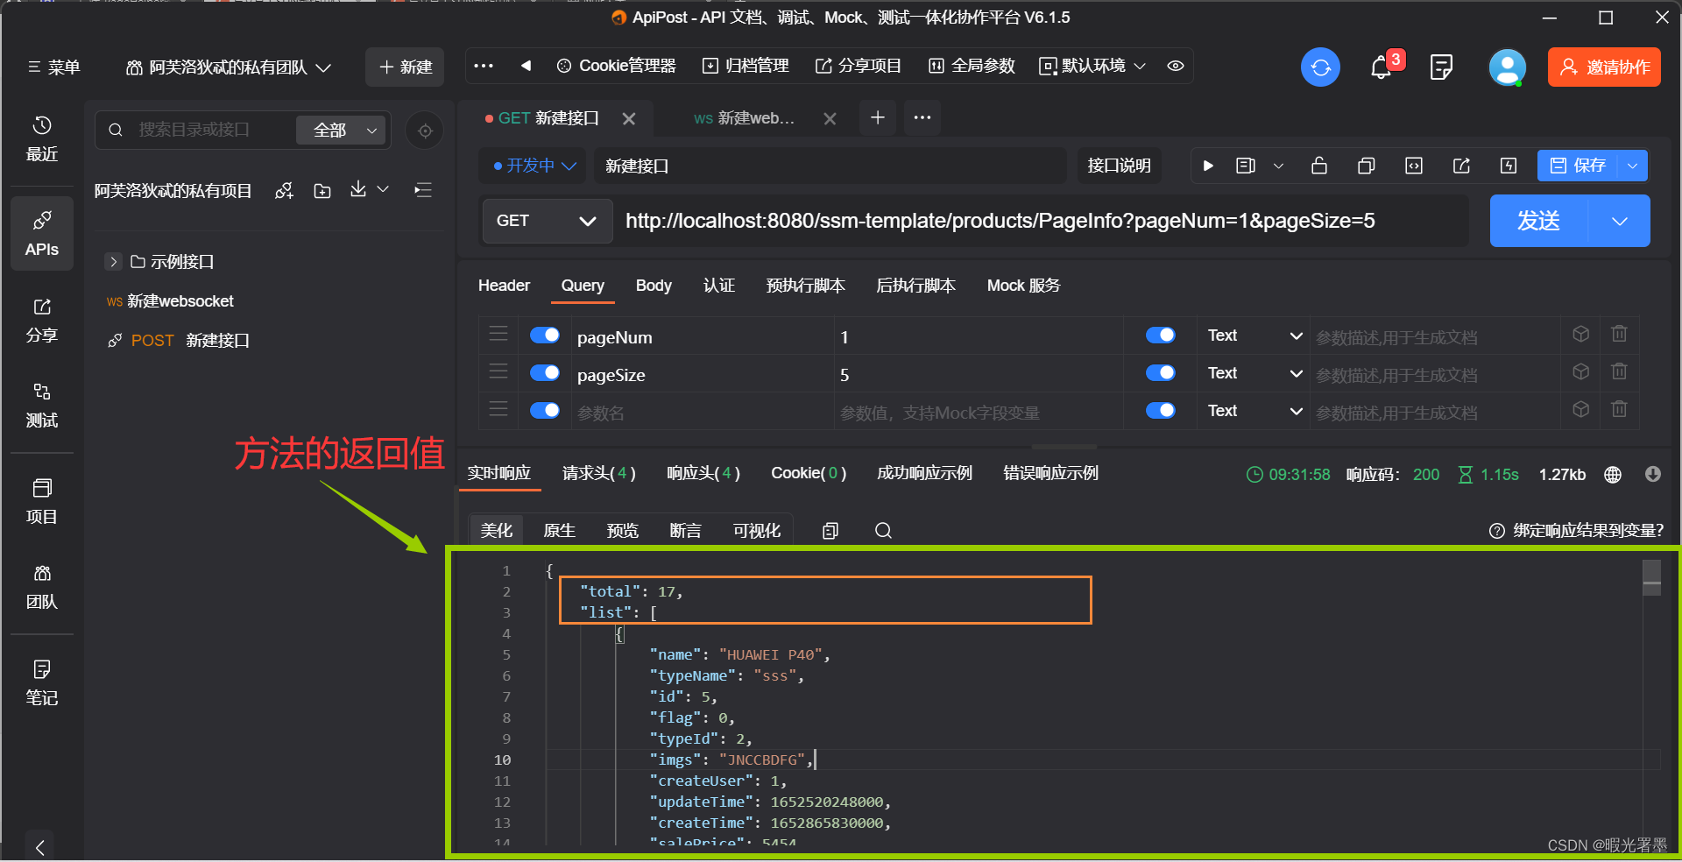Disable the pageSize parameter switch
Viewport: 1682px width, 862px height.
[x=544, y=372]
